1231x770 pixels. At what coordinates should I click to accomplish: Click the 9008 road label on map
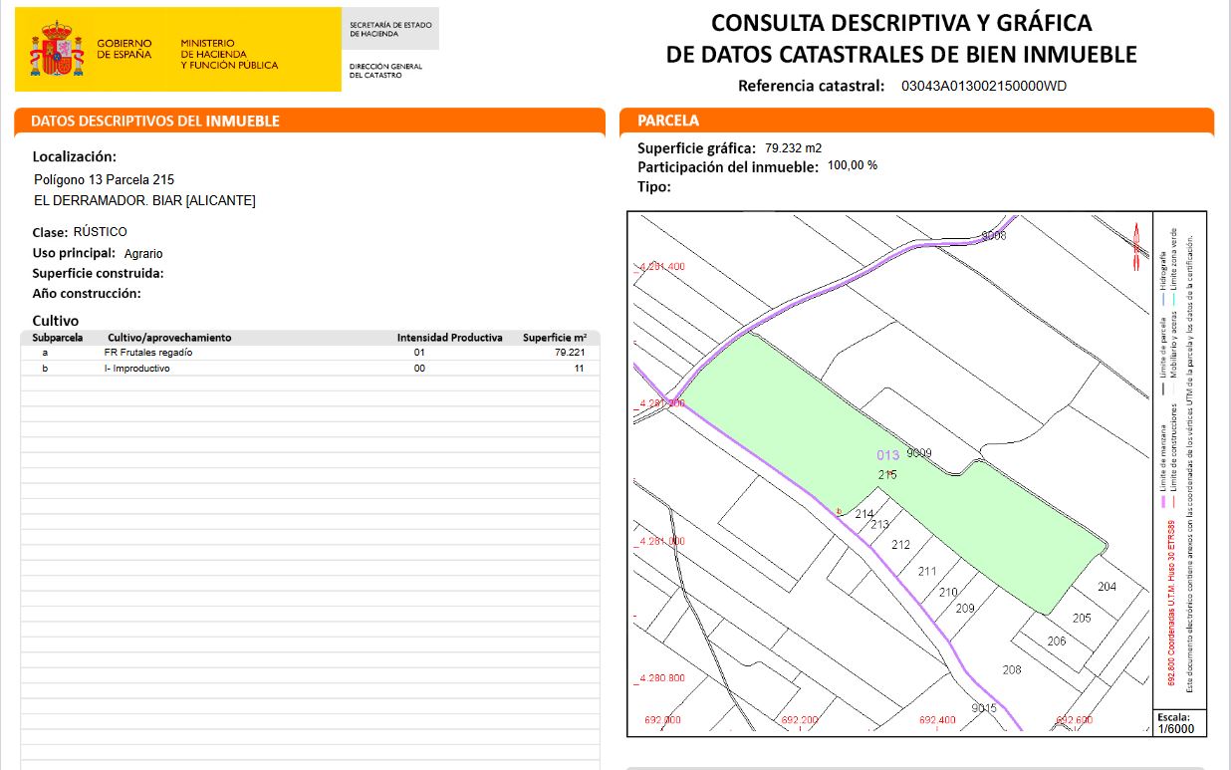point(993,236)
